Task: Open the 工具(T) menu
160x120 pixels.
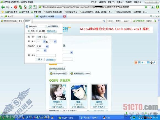Action: 129,2
